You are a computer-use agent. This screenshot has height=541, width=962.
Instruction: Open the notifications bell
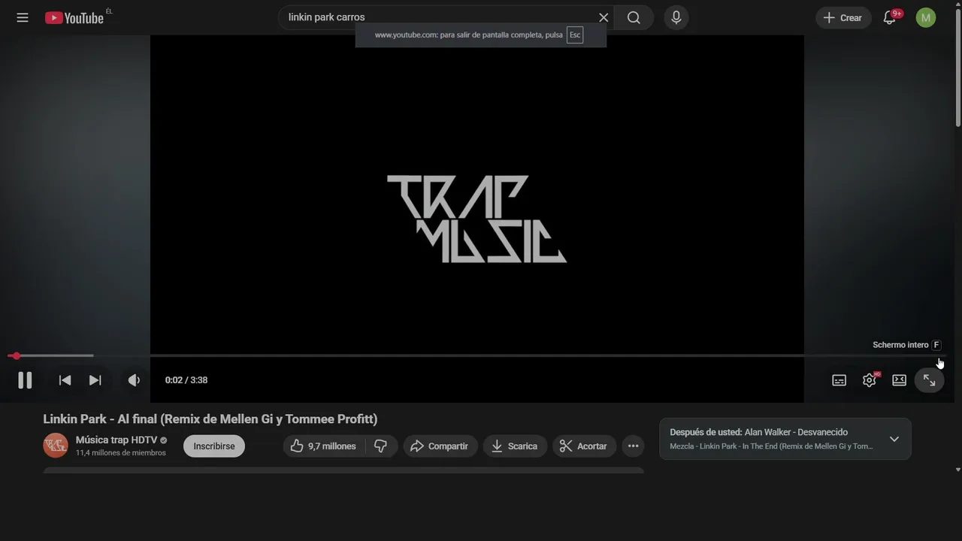tap(889, 17)
